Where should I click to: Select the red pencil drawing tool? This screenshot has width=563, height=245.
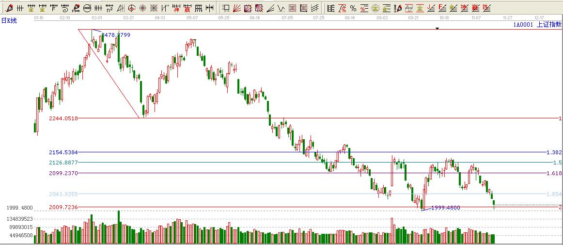(x=9, y=8)
